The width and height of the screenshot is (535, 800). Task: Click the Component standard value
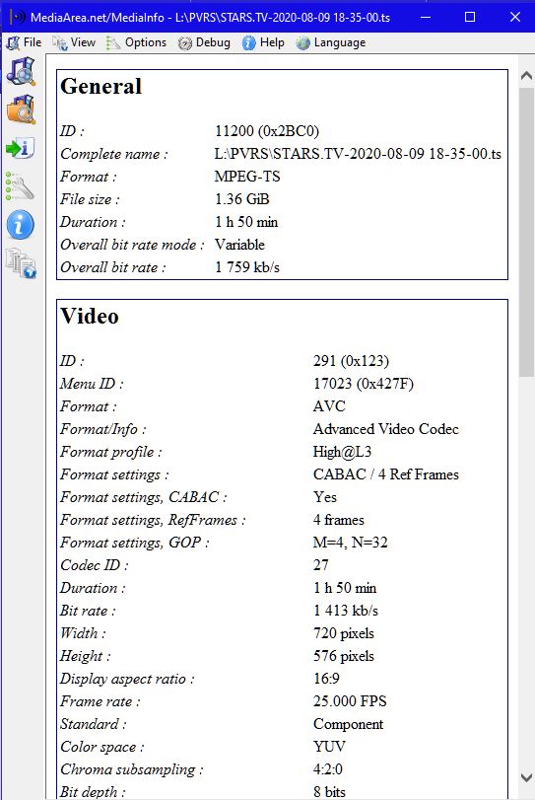point(348,724)
